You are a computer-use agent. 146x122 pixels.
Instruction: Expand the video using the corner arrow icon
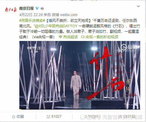pos(136,104)
